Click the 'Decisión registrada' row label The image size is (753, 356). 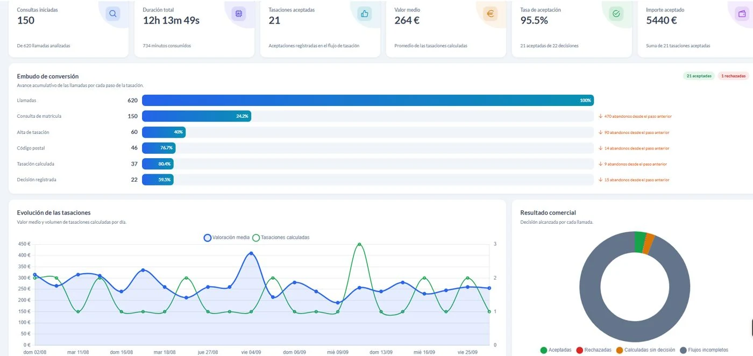tap(37, 180)
